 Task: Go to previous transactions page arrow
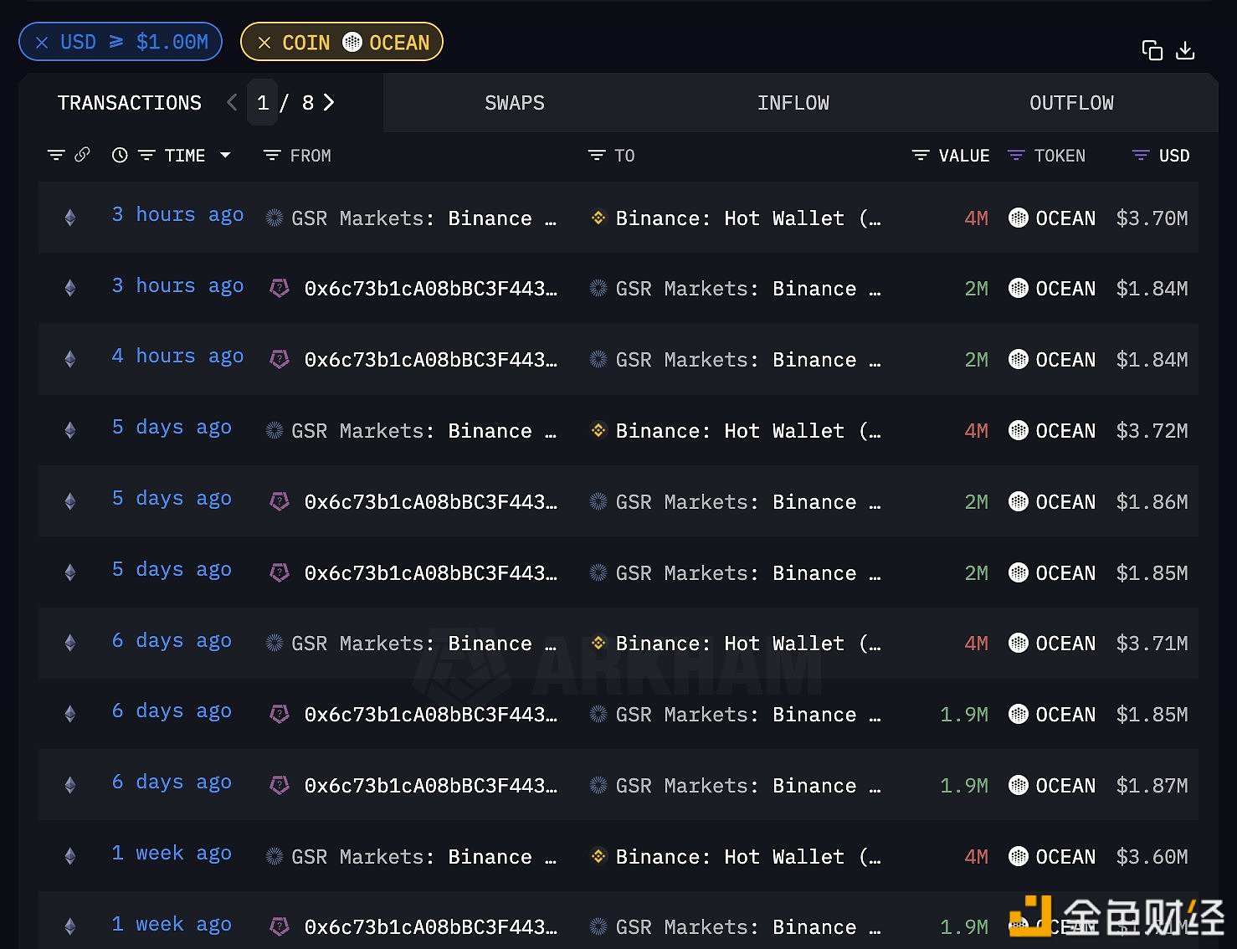(x=233, y=102)
